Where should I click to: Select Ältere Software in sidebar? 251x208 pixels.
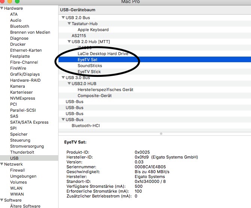(25, 206)
